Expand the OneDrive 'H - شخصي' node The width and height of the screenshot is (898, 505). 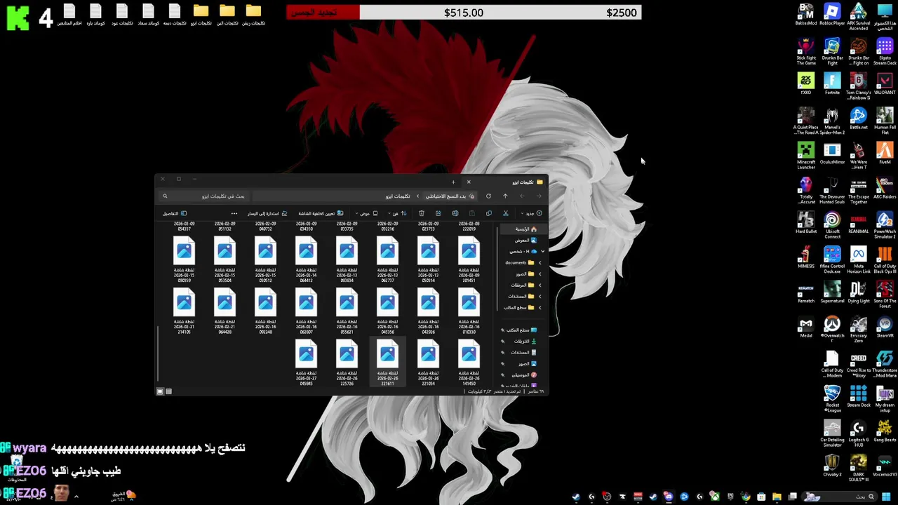[x=542, y=251]
